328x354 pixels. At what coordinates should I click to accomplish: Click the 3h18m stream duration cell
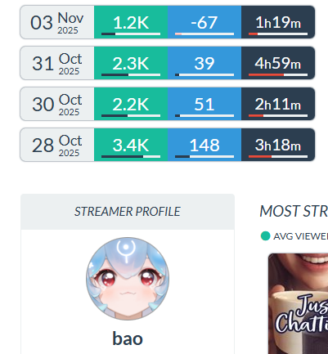(x=278, y=145)
